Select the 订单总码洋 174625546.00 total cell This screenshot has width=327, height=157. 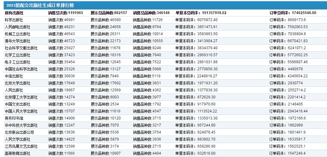tap(292, 13)
